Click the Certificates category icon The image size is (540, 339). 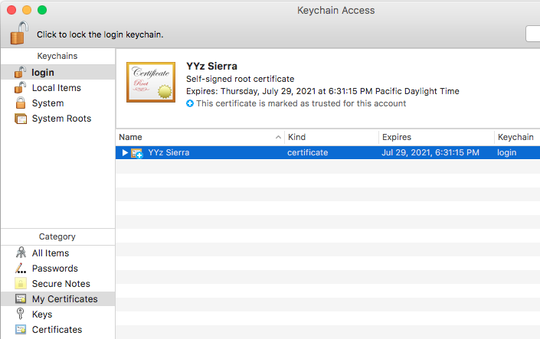point(21,329)
